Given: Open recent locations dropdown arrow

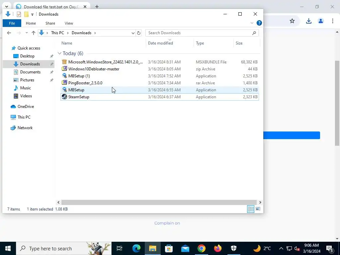Looking at the screenshot, I should point(27,33).
